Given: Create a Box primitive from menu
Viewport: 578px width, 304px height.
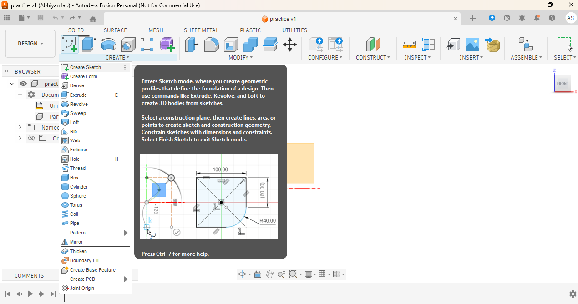Looking at the screenshot, I should 95,178.
